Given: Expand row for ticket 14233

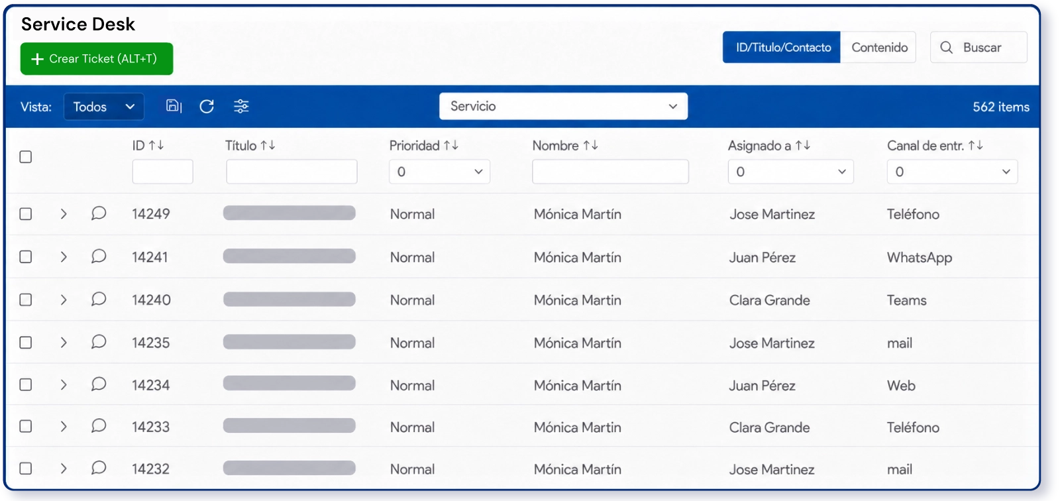Looking at the screenshot, I should point(64,427).
